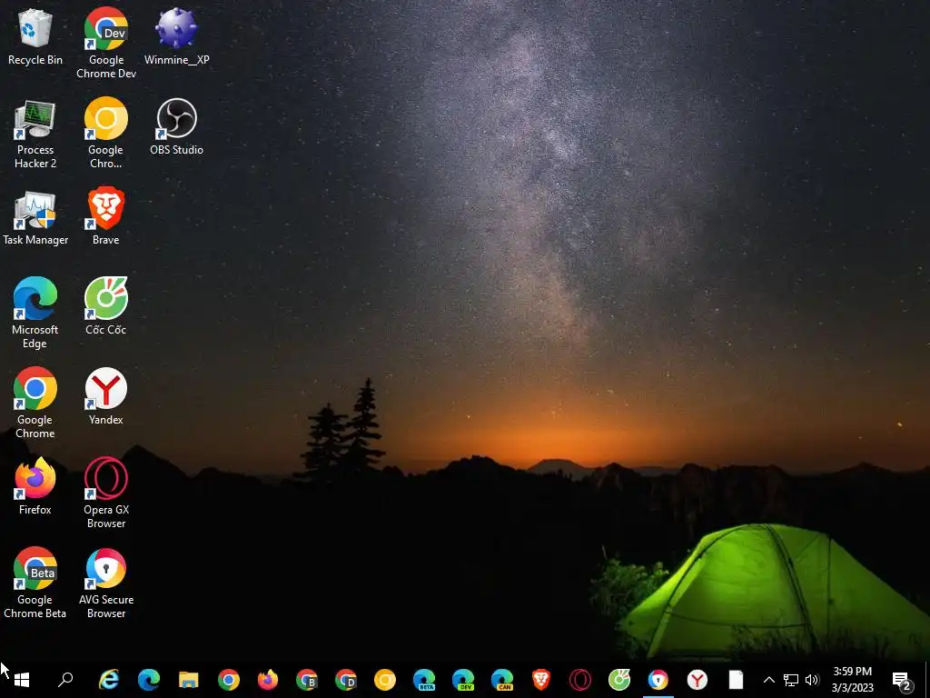Open the clock showing 3:59 PM

[852, 680]
